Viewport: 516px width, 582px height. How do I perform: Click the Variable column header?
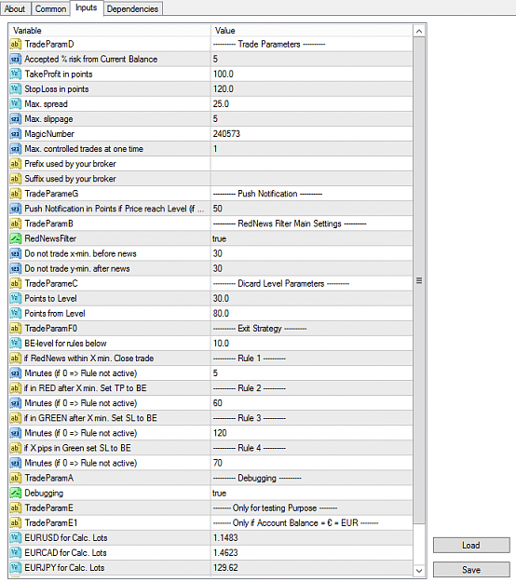110,31
